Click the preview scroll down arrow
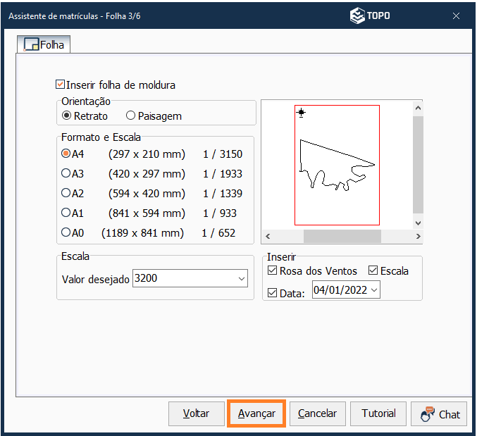Screen dimensions: 477x436 (x=417, y=223)
